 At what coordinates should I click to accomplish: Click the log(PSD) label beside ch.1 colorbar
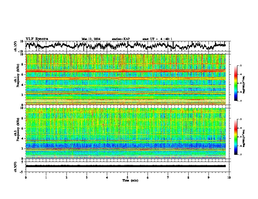point(244,85)
